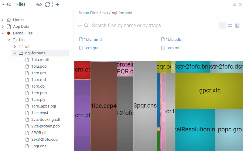Click the Home house icon
This screenshot has width=243, height=151.
pos(9,20)
